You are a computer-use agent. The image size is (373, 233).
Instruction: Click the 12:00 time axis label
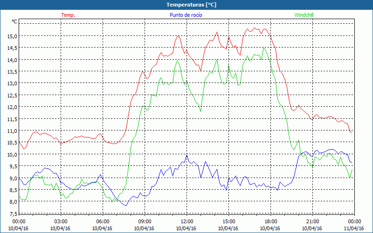[x=186, y=221]
